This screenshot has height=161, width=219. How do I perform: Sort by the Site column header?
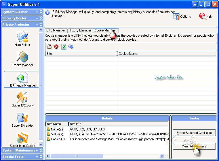81,54
